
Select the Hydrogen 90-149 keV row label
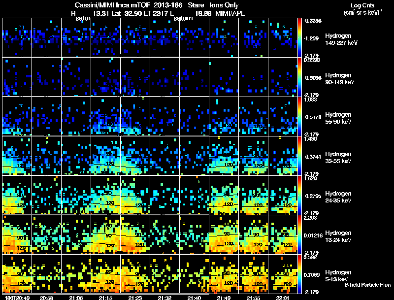tap(340, 79)
